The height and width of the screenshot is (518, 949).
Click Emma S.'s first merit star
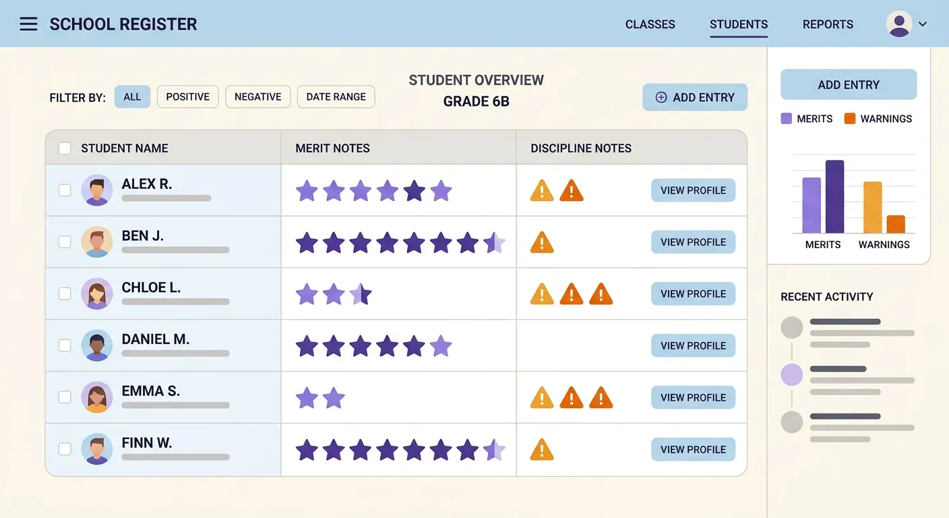point(307,398)
